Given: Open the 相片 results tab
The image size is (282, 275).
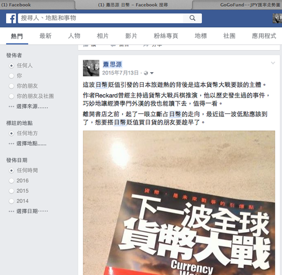Looking at the screenshot, I should (103, 36).
